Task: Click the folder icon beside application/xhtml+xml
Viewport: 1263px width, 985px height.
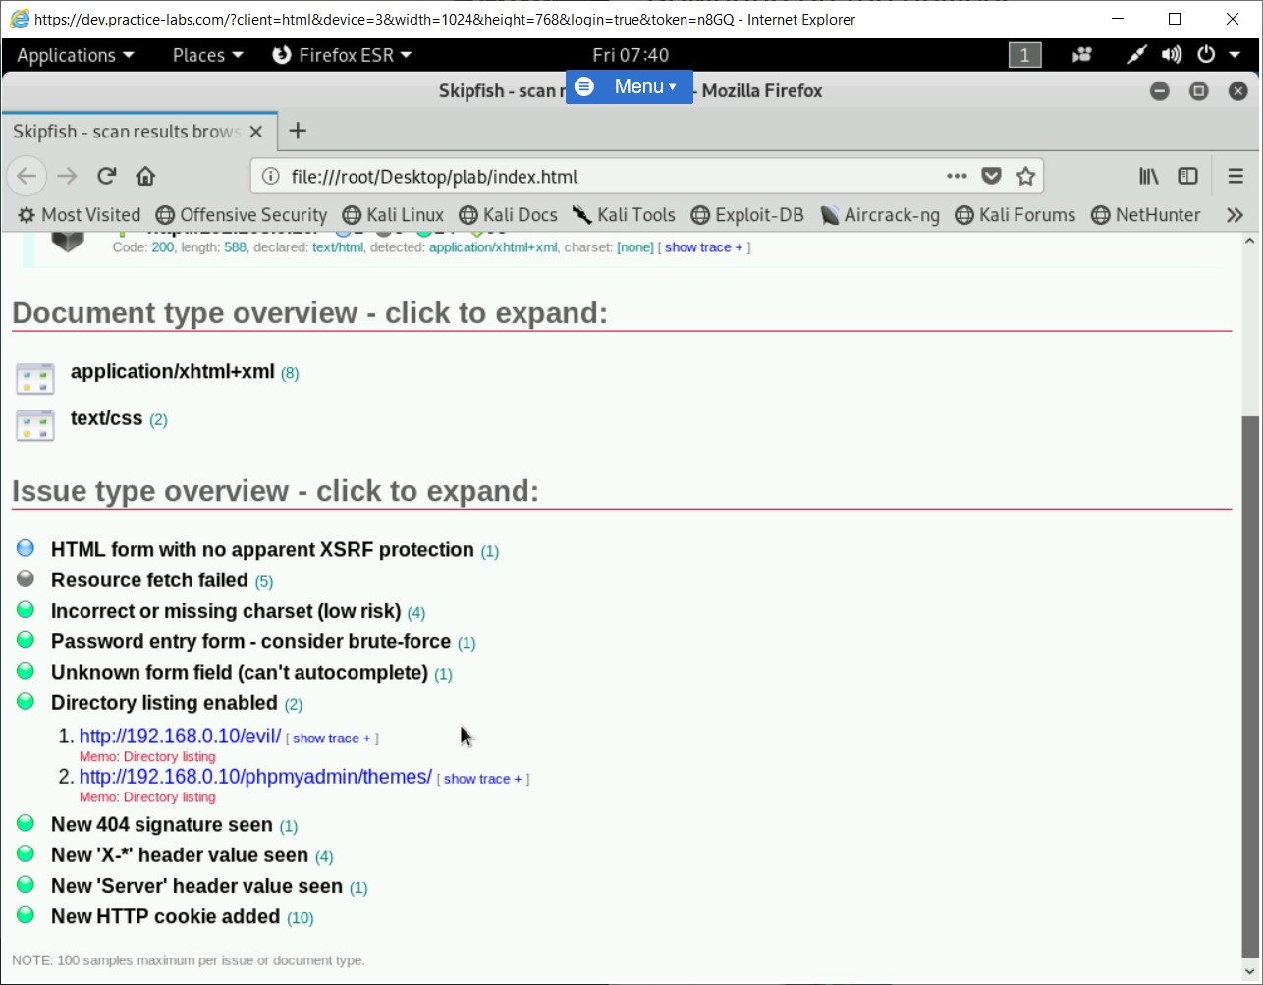Action: pos(35,378)
